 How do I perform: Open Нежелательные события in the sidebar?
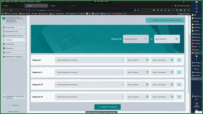click(14, 36)
